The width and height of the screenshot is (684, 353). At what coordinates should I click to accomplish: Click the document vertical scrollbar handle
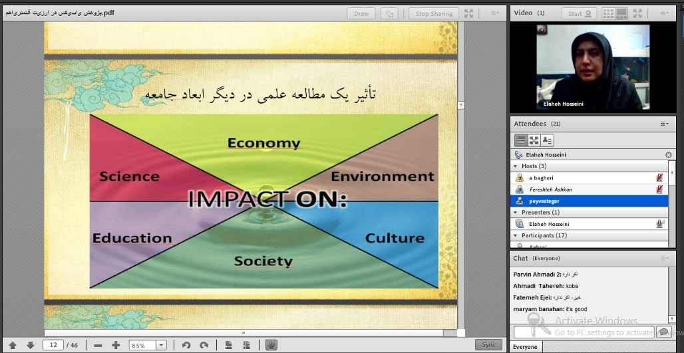pos(460,105)
